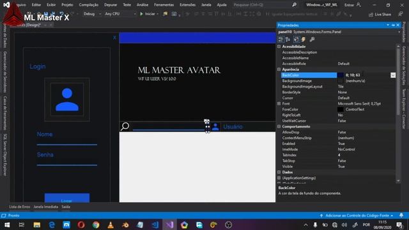Image resolution: width=409 pixels, height=230 pixels.
Task: Click the blue Logar button on the form
Action: (67, 198)
